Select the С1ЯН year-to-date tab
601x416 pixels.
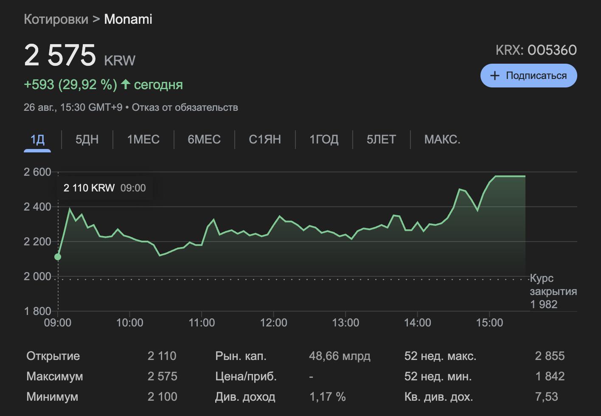pos(265,139)
